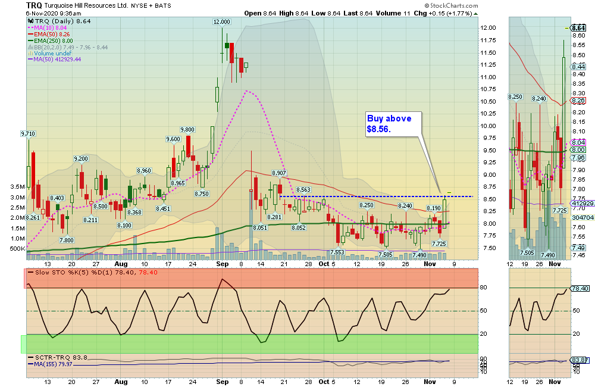Image resolution: width=595 pixels, height=387 pixels.
Task: Click the EMA(250) 8.00 legend entry
Action: (50, 40)
